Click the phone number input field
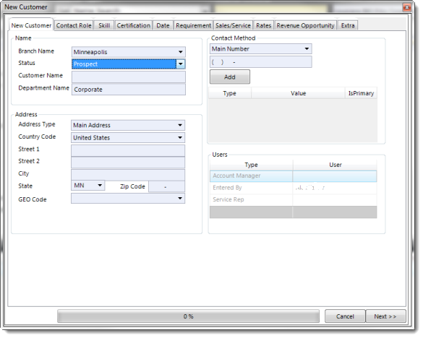The image size is (423, 338). pyautogui.click(x=261, y=62)
